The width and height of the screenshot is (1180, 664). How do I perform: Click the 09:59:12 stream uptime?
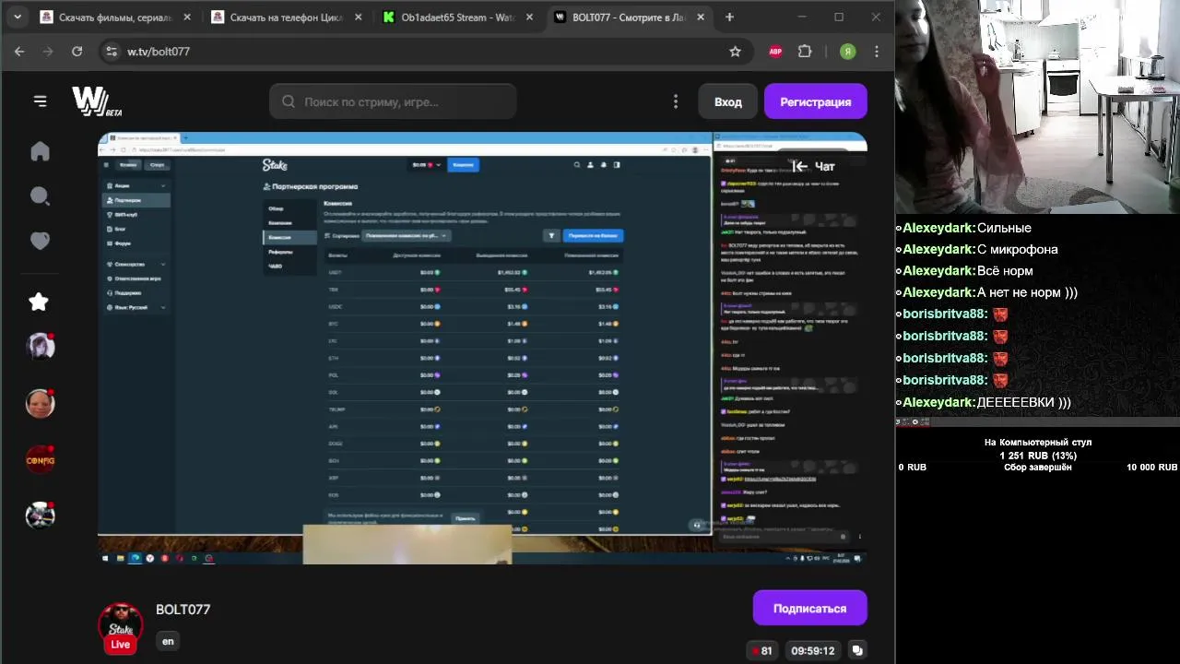tap(812, 650)
